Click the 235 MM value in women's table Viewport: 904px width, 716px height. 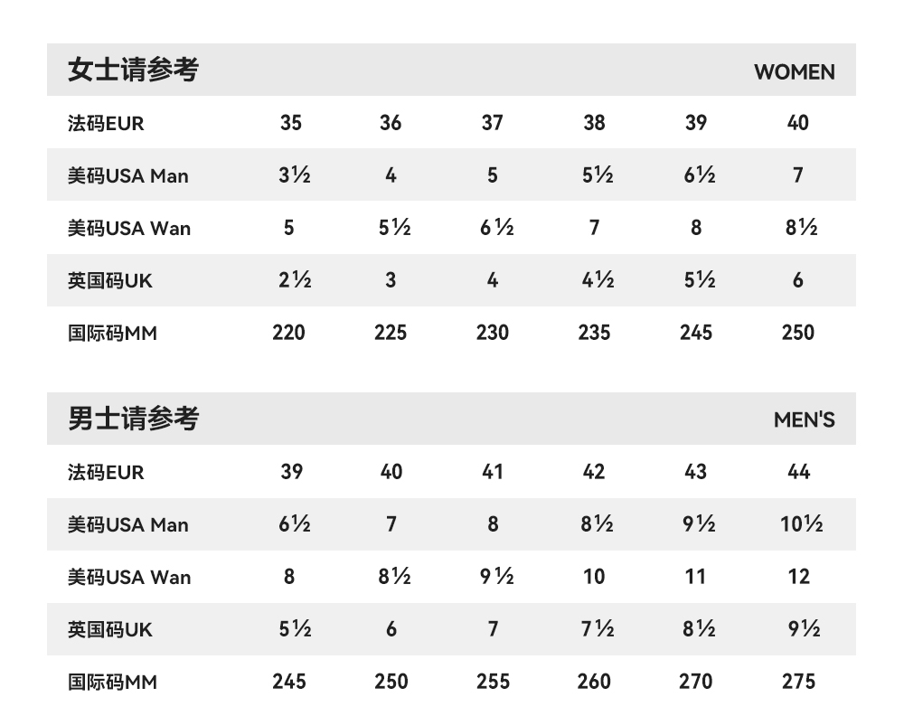594,333
